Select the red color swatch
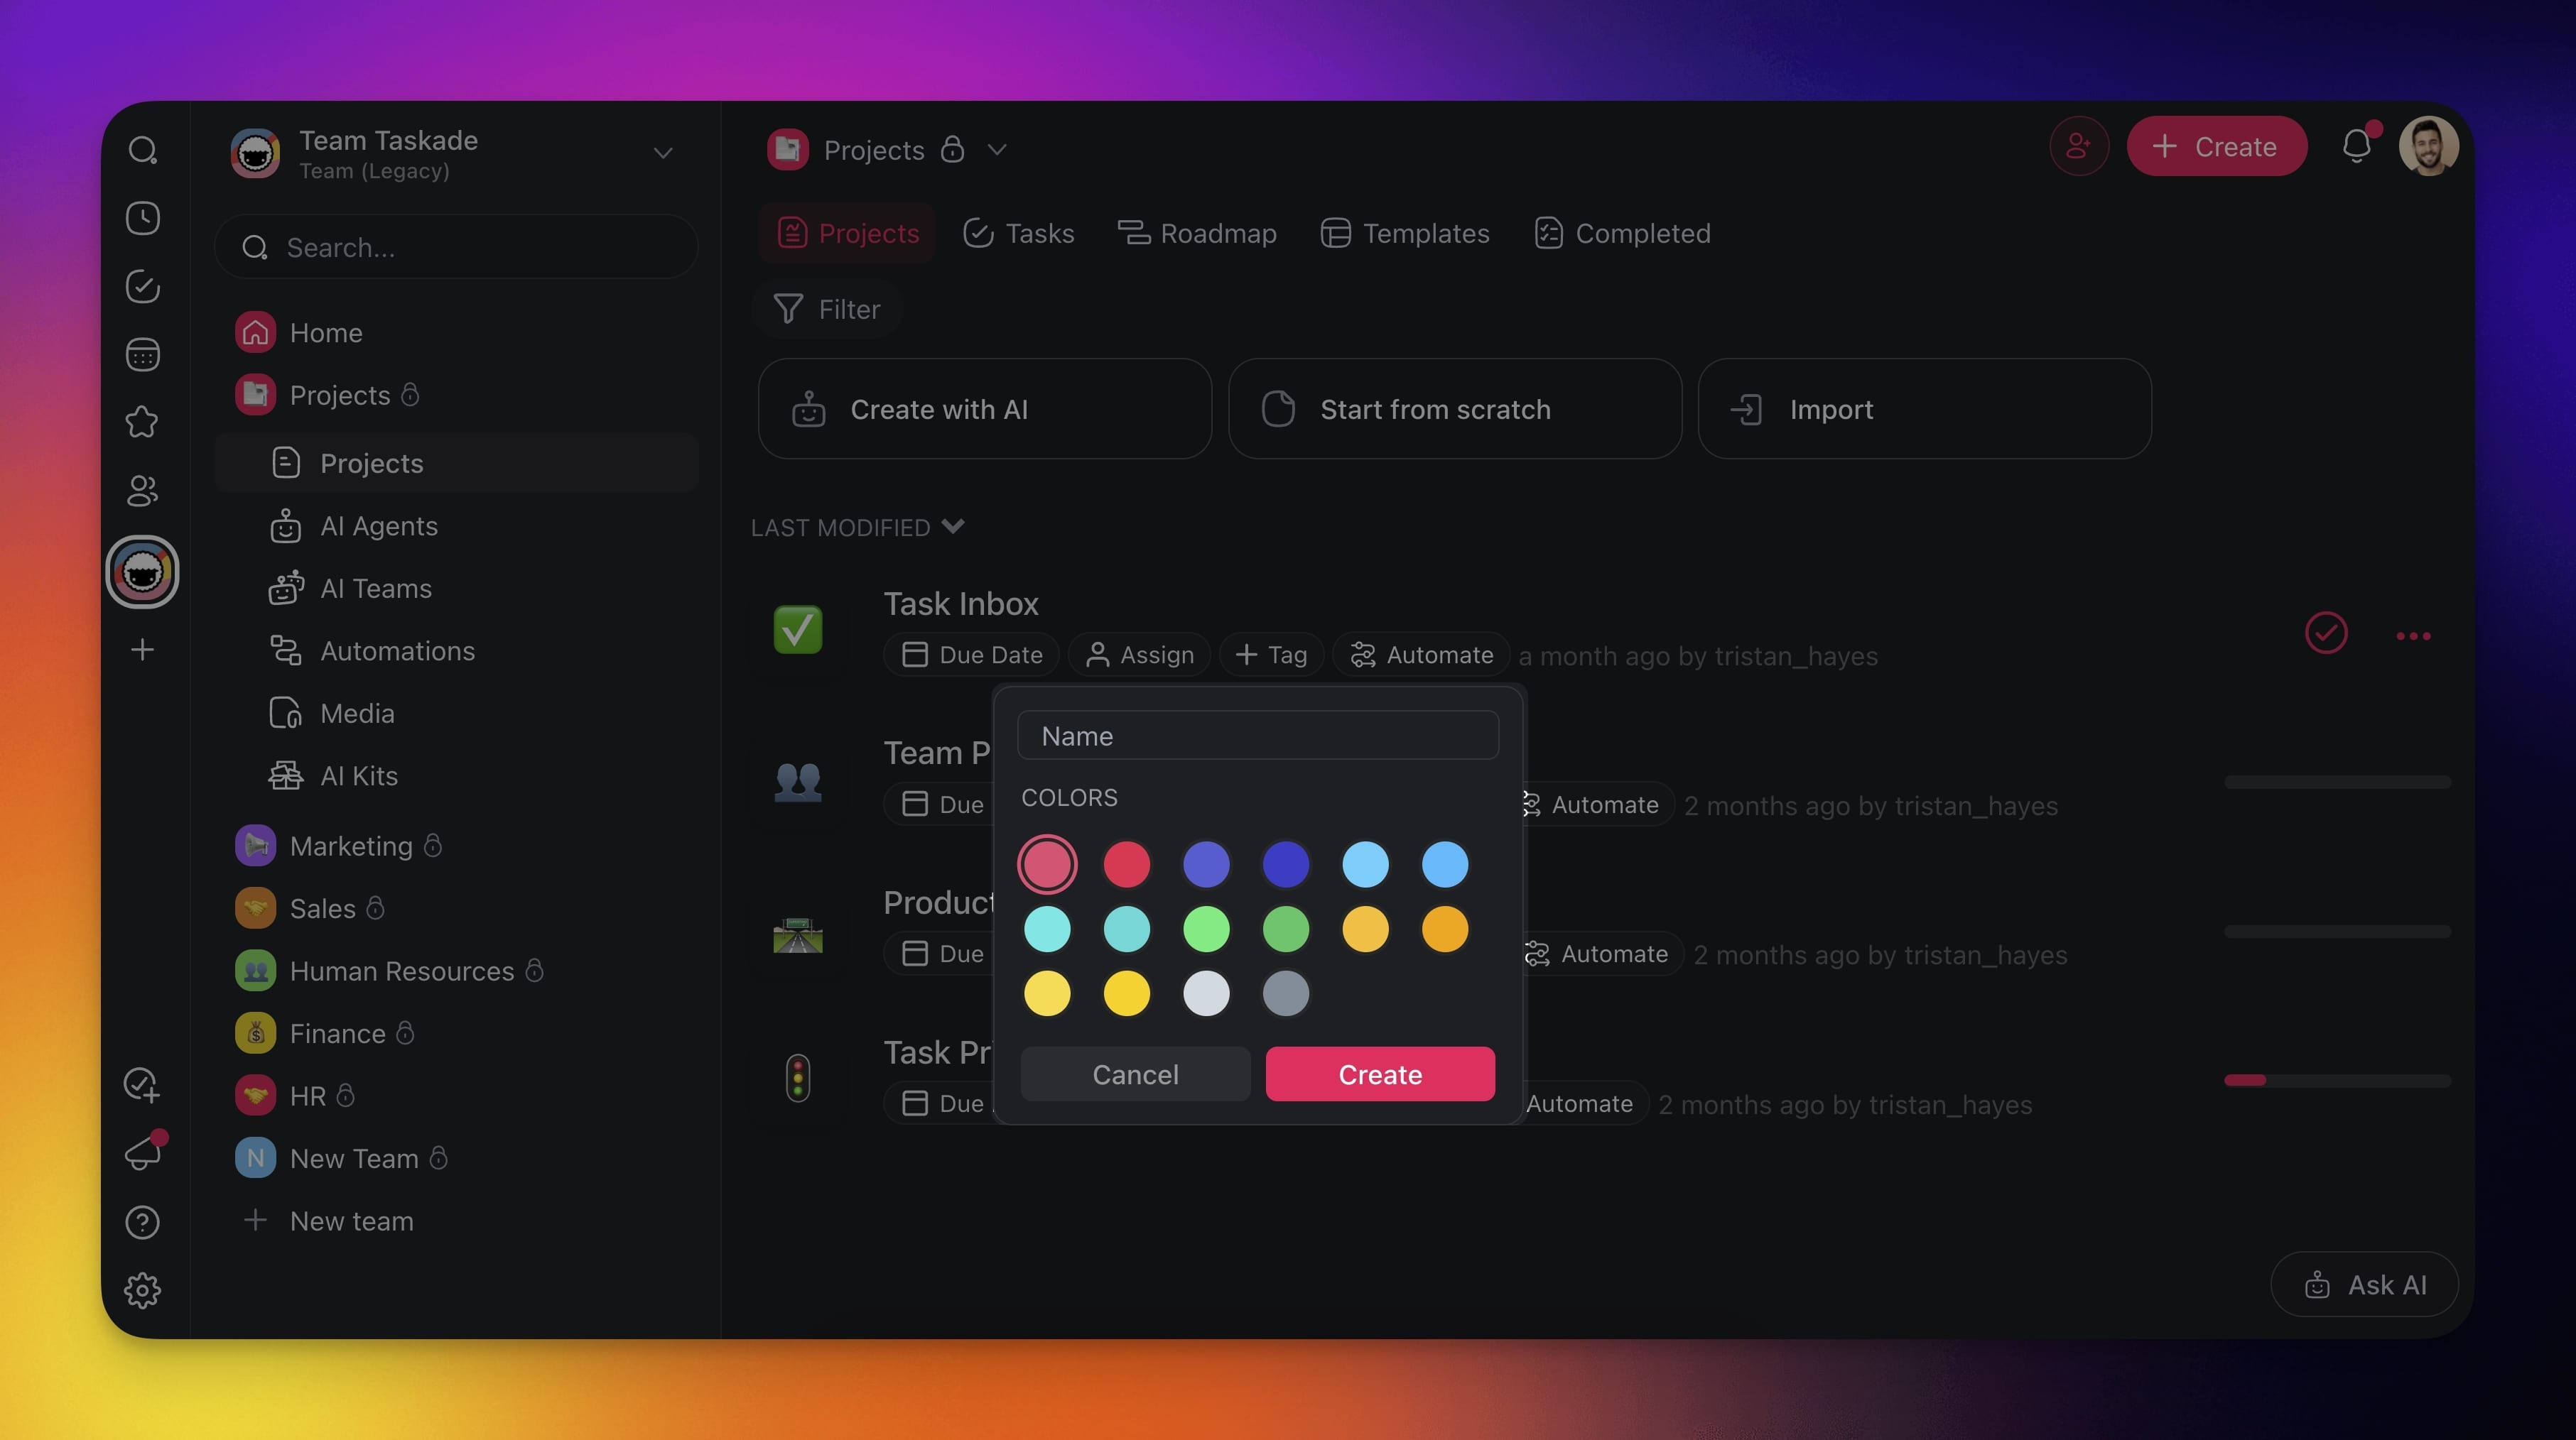 click(x=1126, y=864)
